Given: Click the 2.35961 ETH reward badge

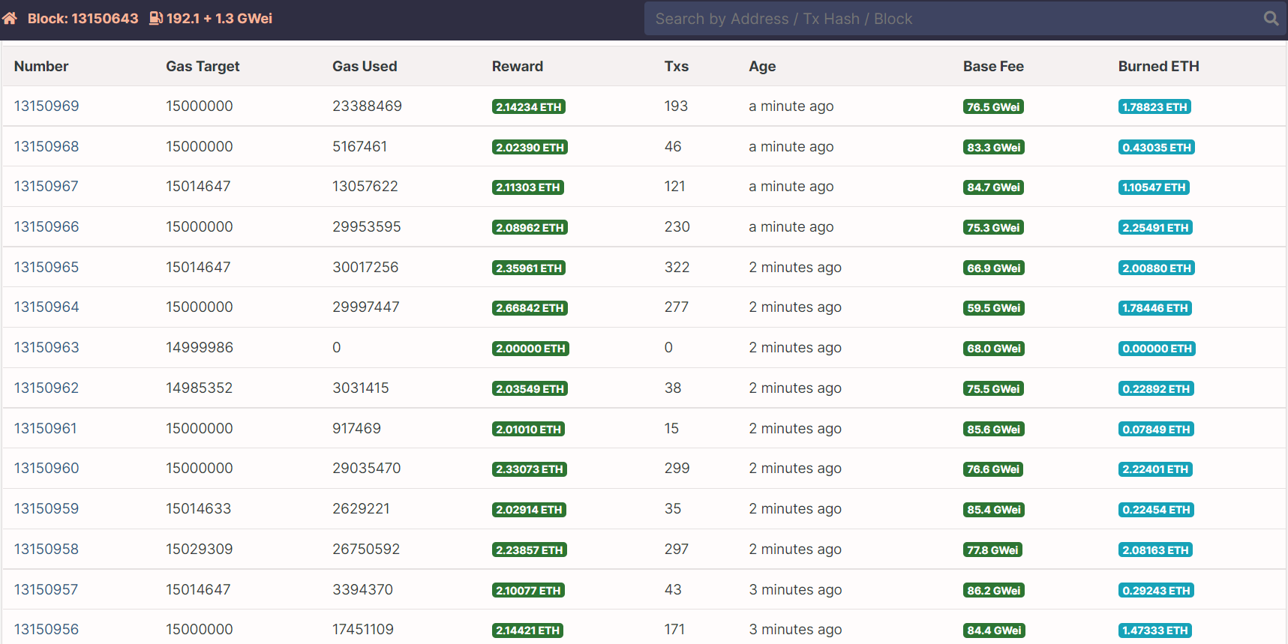Looking at the screenshot, I should 529,268.
